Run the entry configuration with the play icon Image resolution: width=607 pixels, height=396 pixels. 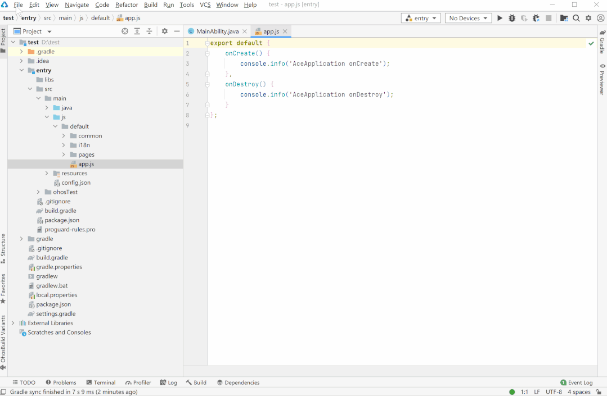(x=500, y=18)
